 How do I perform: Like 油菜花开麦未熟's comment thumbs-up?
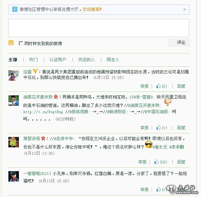point(159,127)
